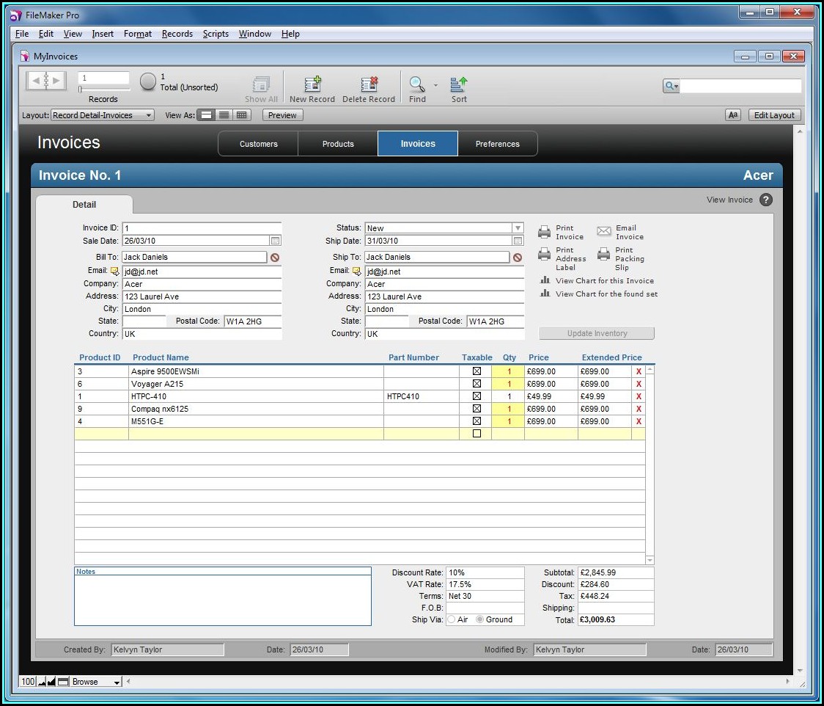Open the Layout dropdown menu

click(103, 115)
